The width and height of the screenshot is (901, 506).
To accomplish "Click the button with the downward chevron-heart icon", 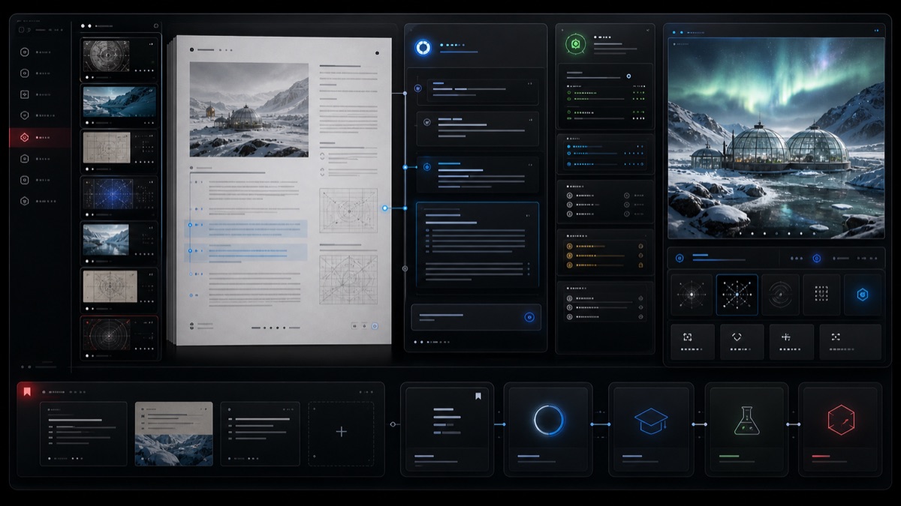I will (x=742, y=342).
